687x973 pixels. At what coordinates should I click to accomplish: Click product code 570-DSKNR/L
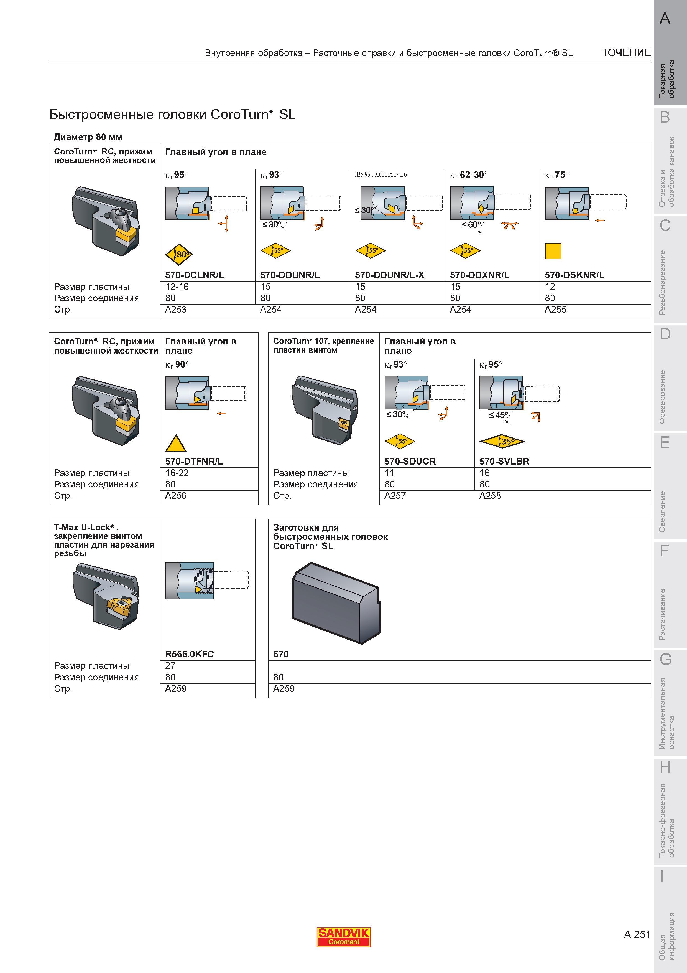(574, 275)
